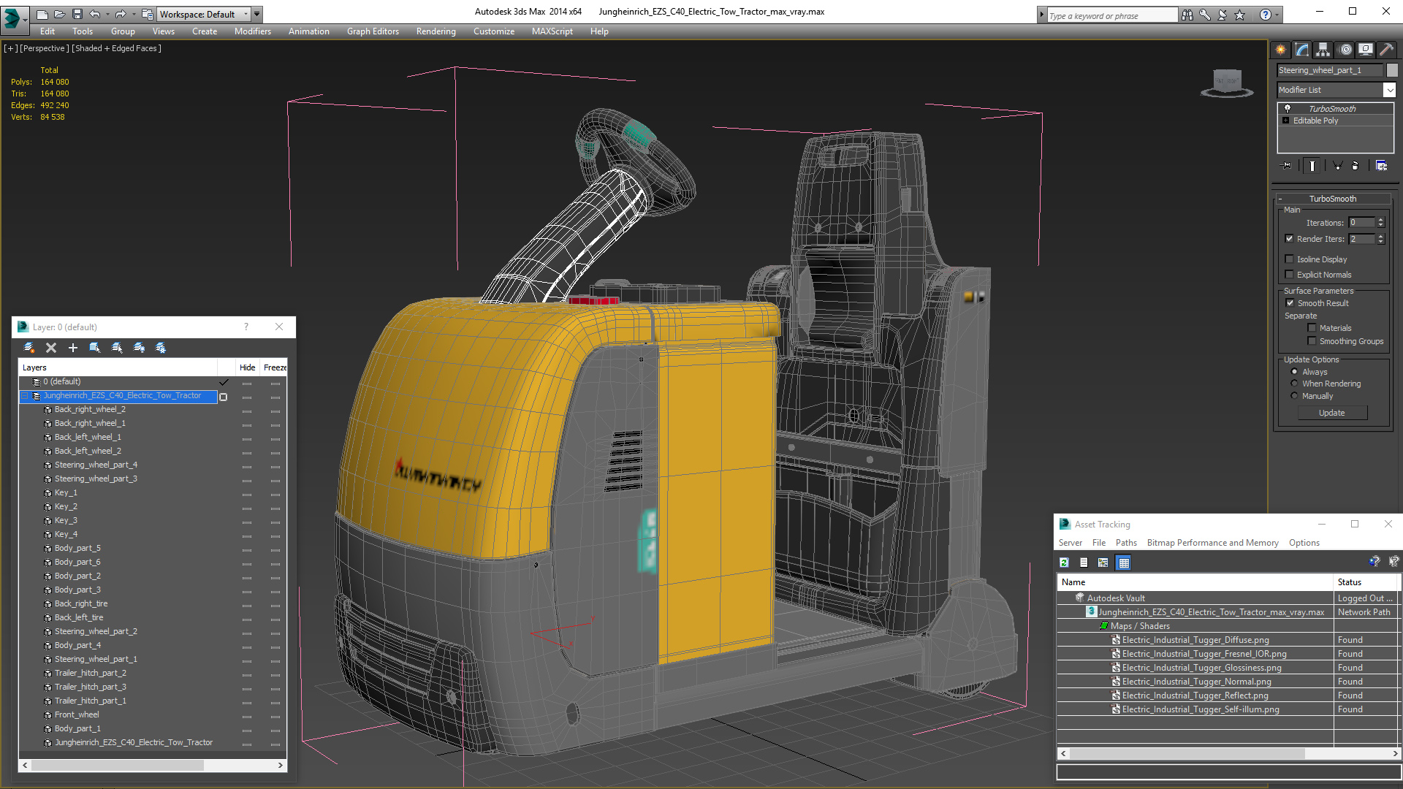Screen dimensions: 1403x789
Task: Click Make Unique icon under modifier stack
Action: [1337, 166]
